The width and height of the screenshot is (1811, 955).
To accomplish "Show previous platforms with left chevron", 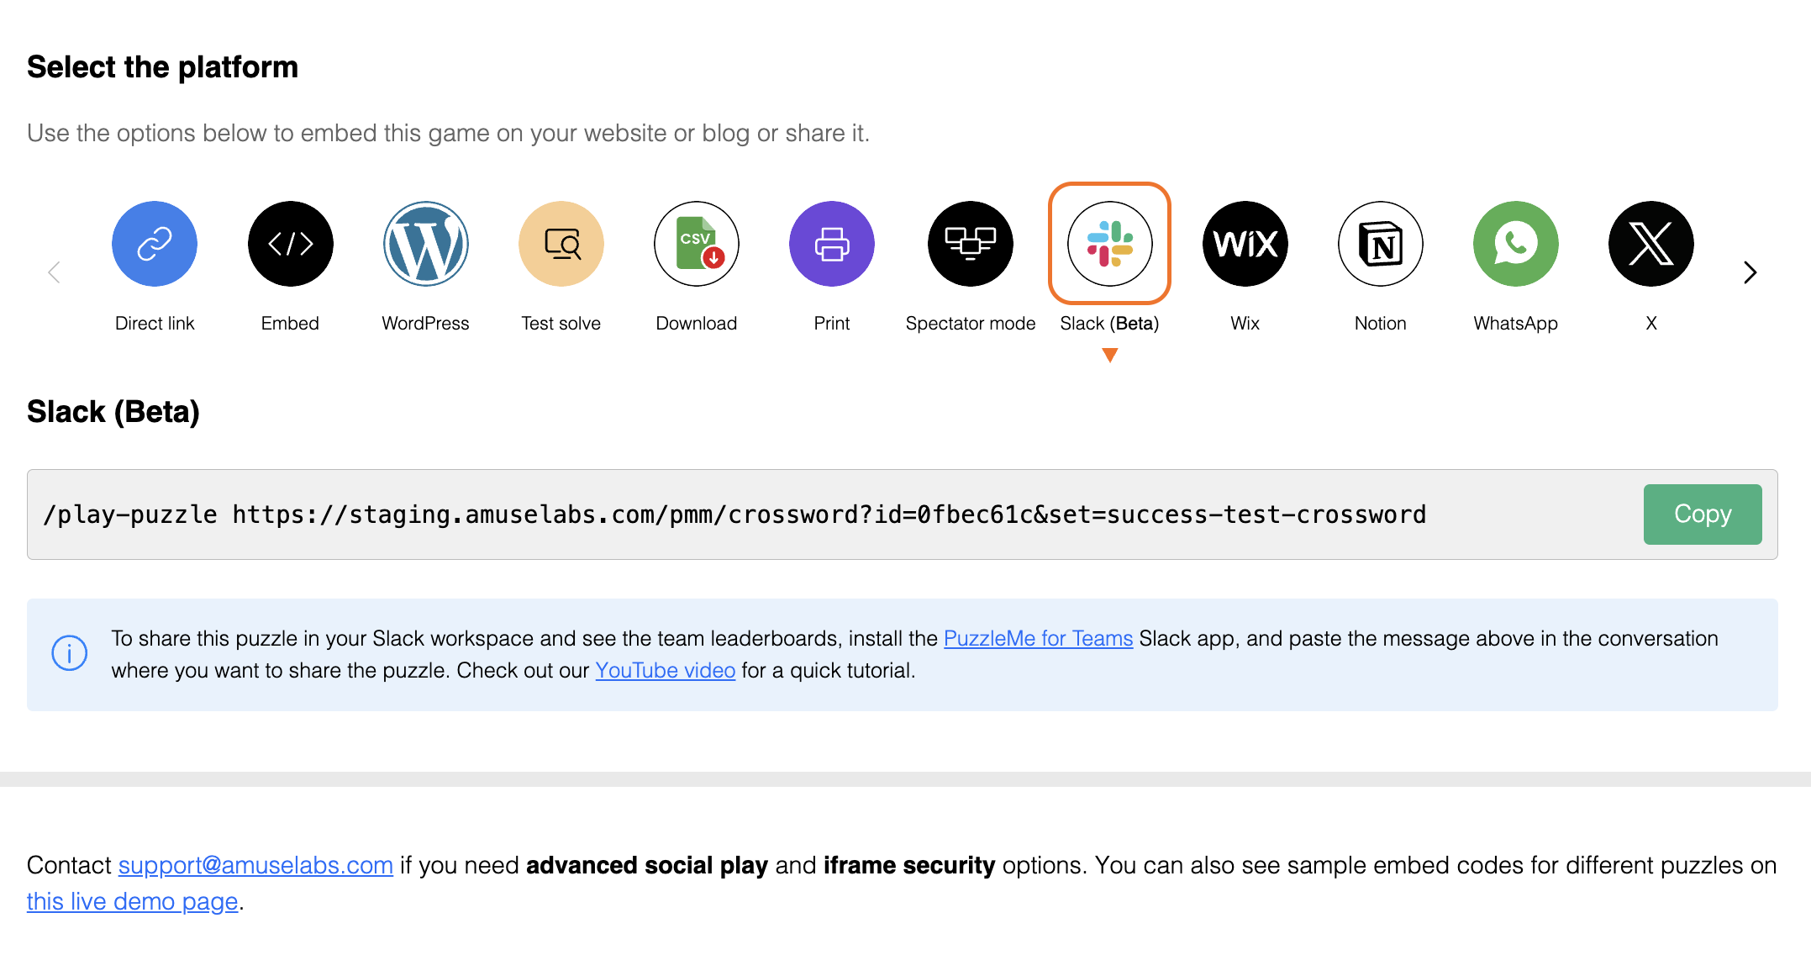I will pyautogui.click(x=55, y=272).
